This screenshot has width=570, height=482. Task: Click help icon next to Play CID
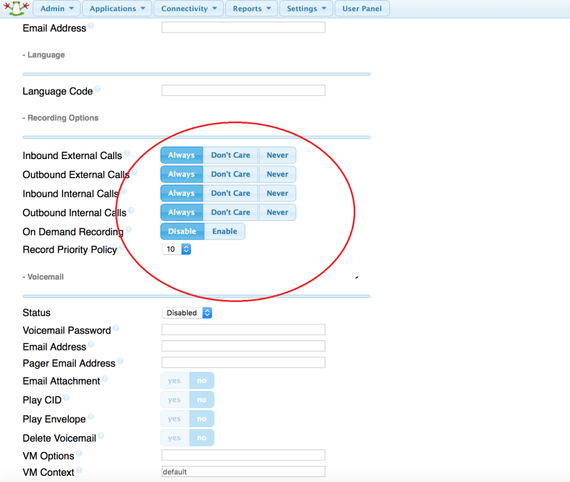click(67, 397)
